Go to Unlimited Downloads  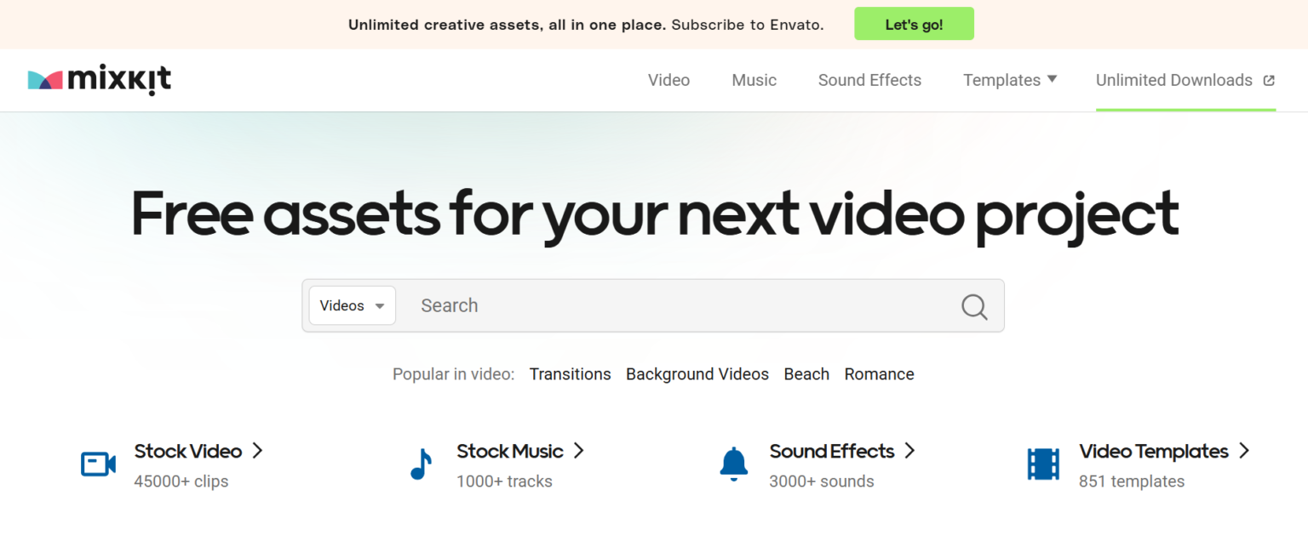[1173, 80]
